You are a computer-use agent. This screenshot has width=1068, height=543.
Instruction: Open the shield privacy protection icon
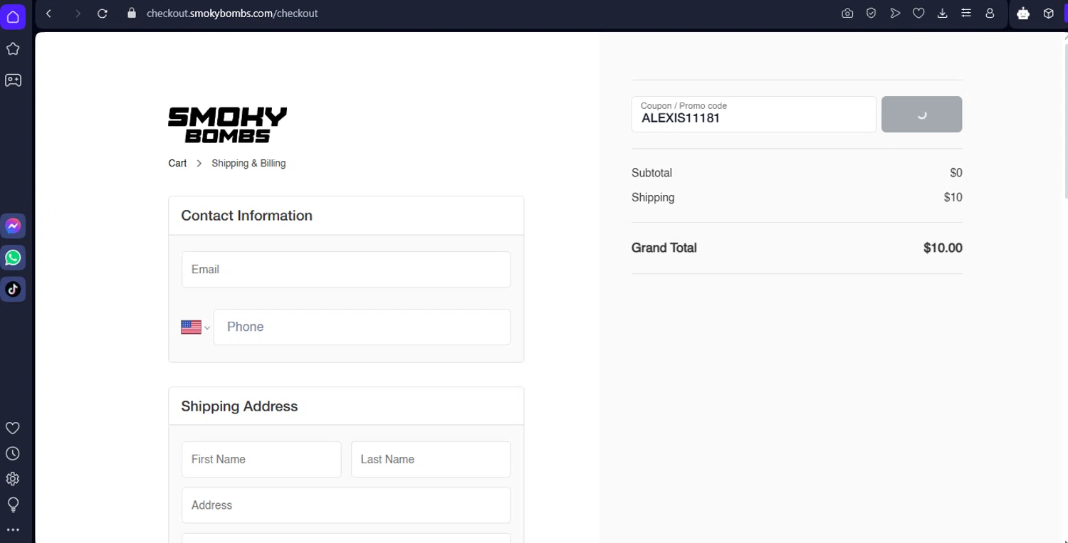tap(871, 14)
